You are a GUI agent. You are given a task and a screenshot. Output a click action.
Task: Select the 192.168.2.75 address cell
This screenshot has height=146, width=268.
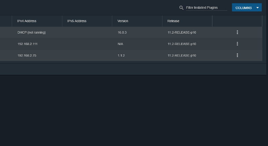pos(26,55)
